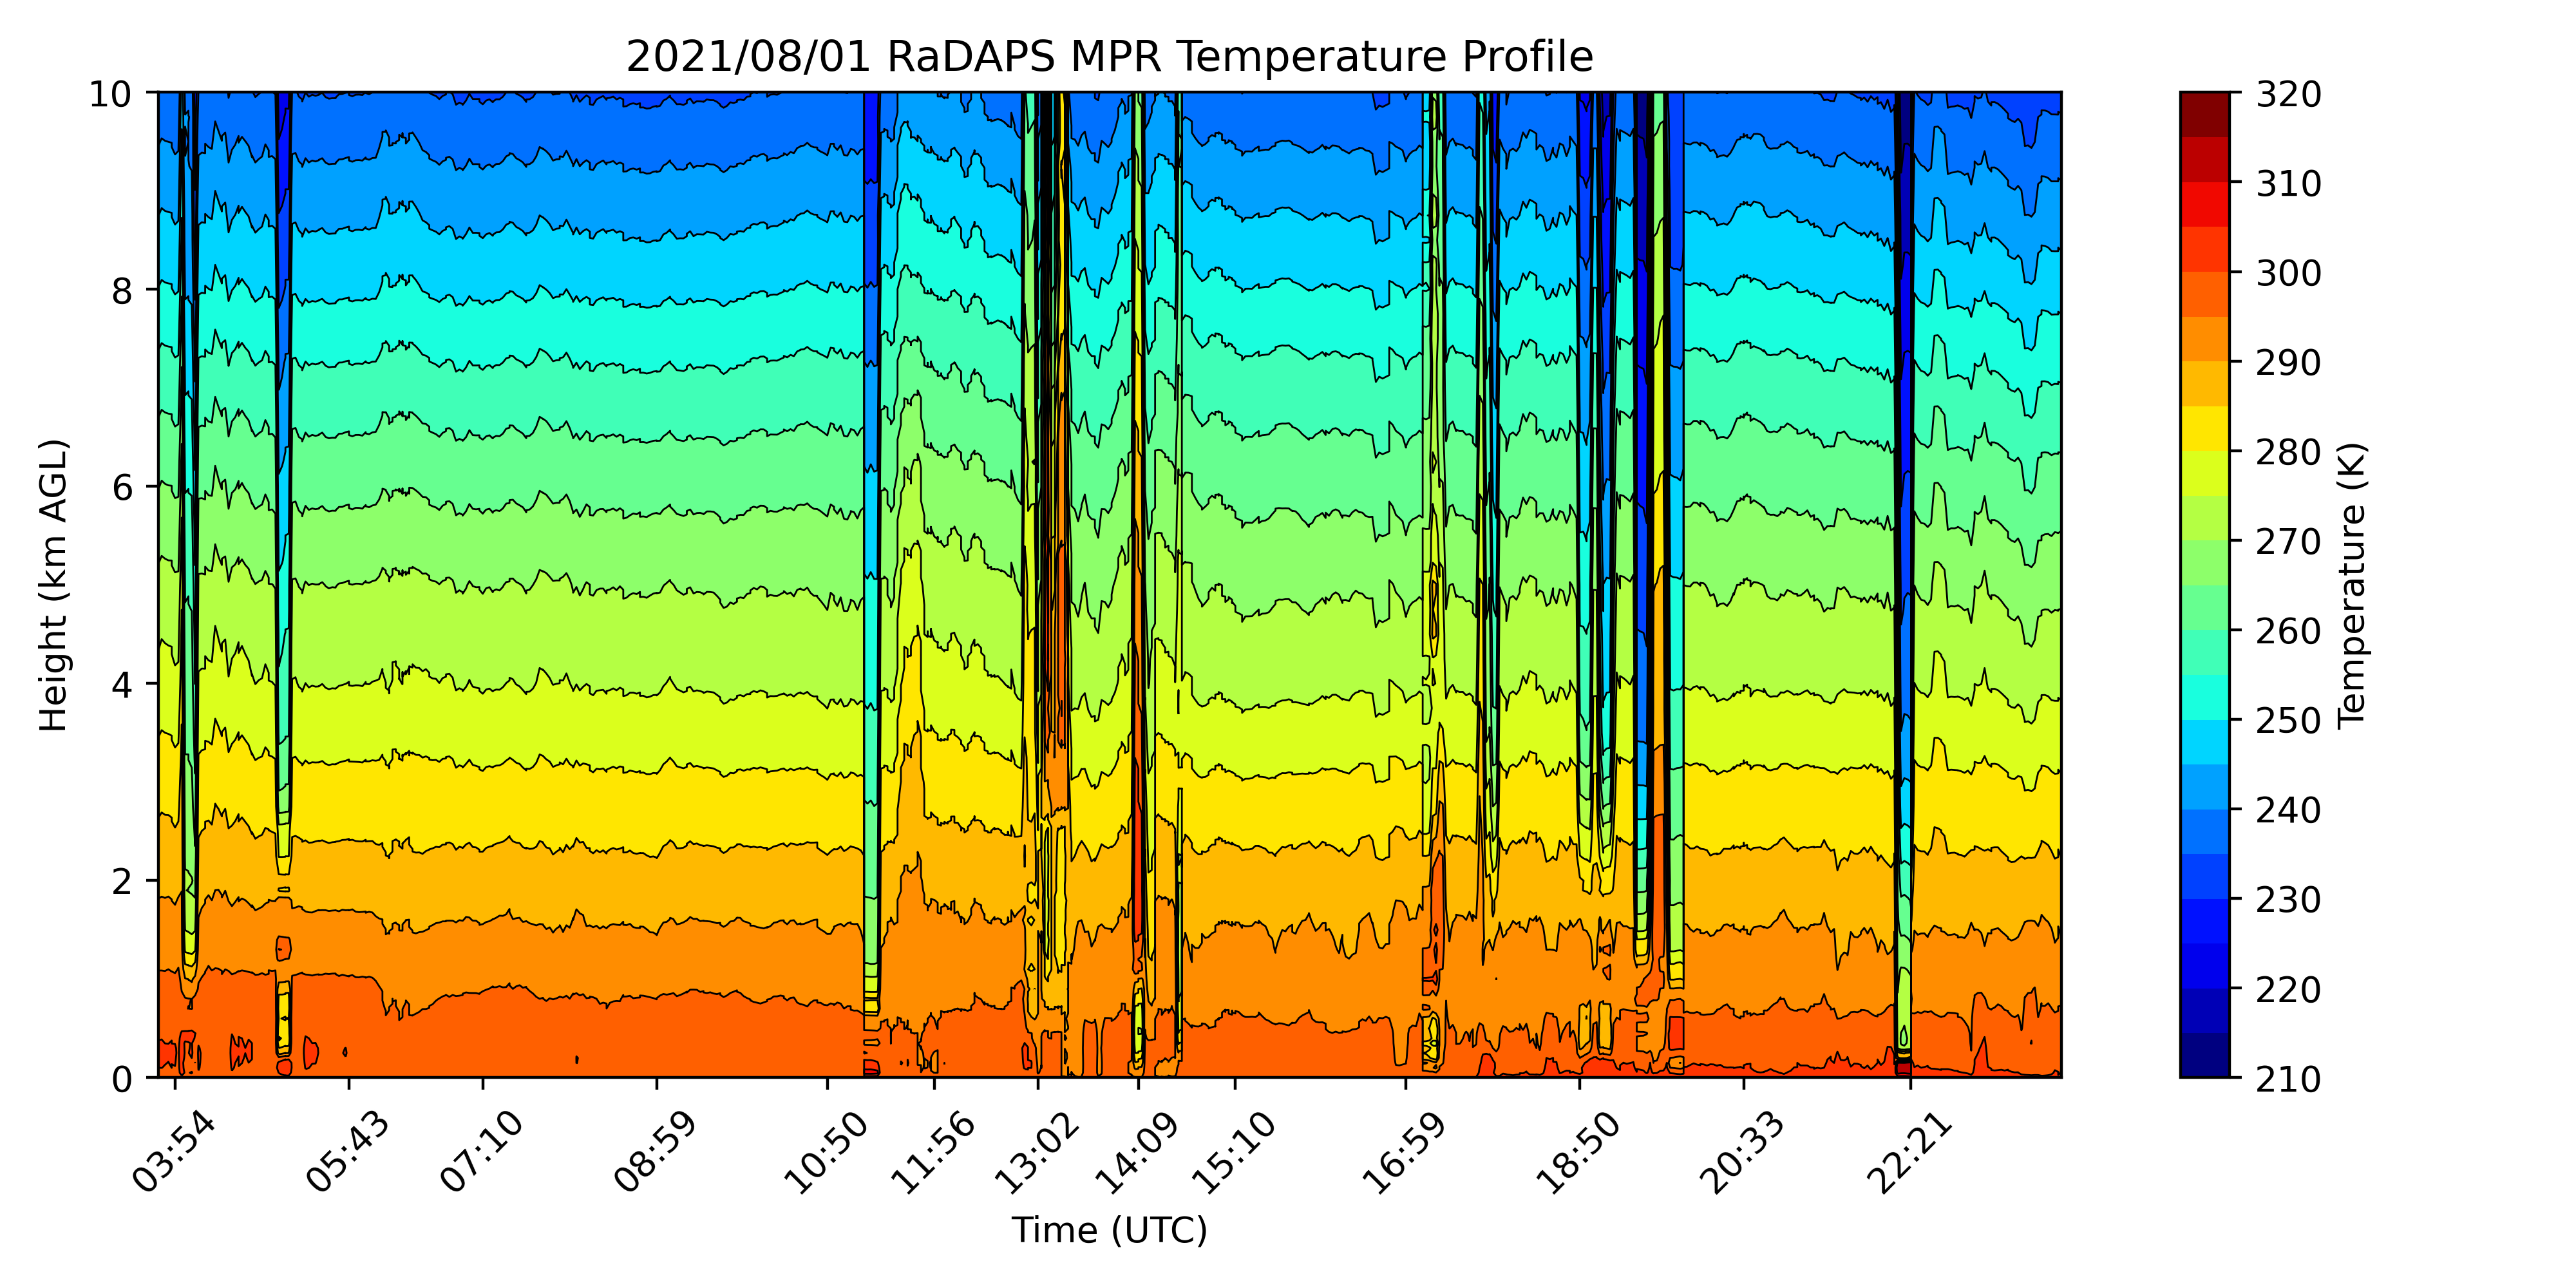Click the colorbar tick label 280

click(2288, 452)
